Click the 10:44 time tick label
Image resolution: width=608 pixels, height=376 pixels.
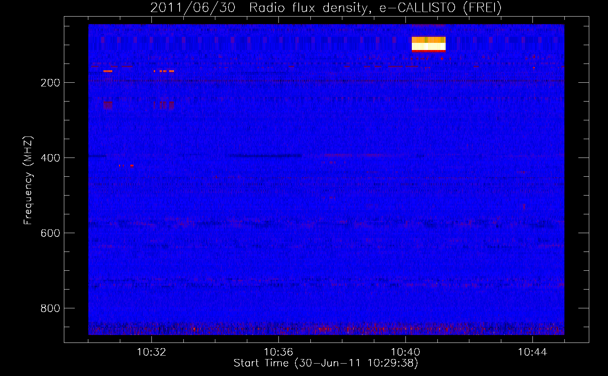click(532, 352)
